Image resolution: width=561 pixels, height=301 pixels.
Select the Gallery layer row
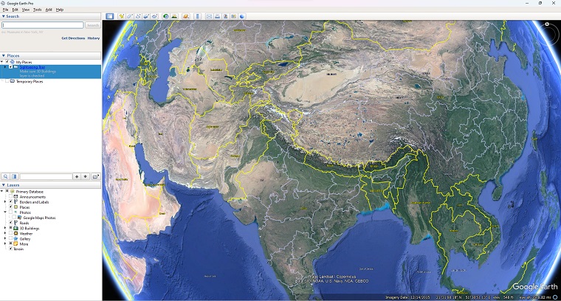tap(25, 239)
